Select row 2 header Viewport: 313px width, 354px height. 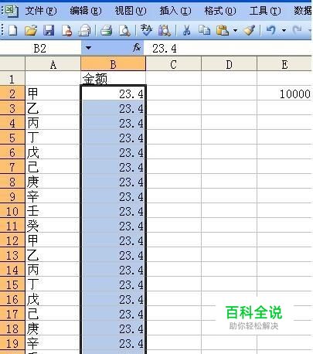click(x=12, y=94)
